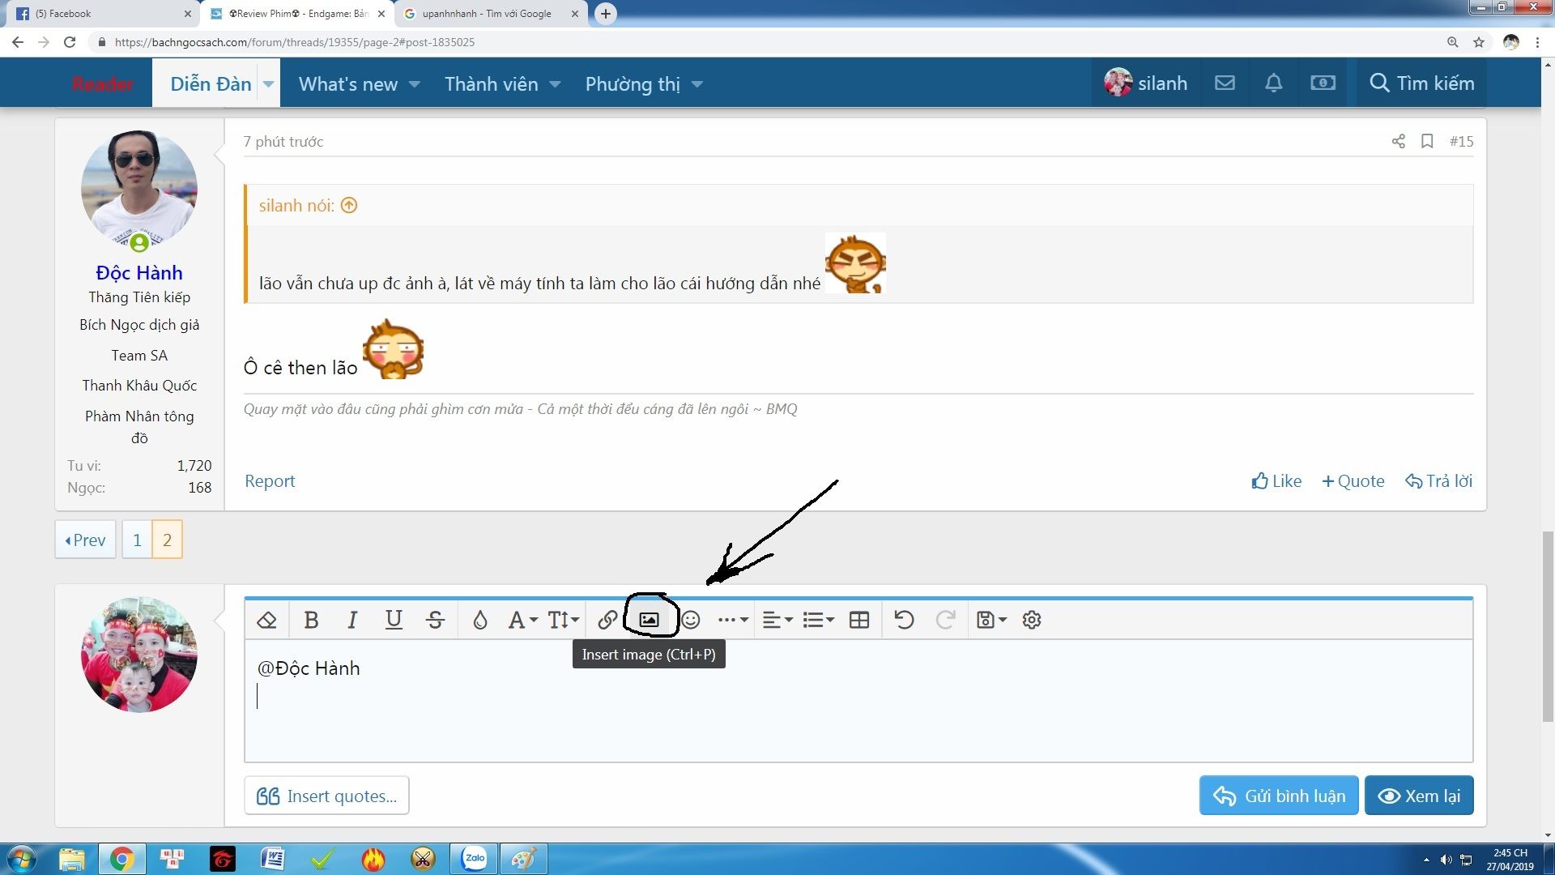The image size is (1555, 875).
Task: Open the Thành viên menu
Action: pyautogui.click(x=491, y=84)
